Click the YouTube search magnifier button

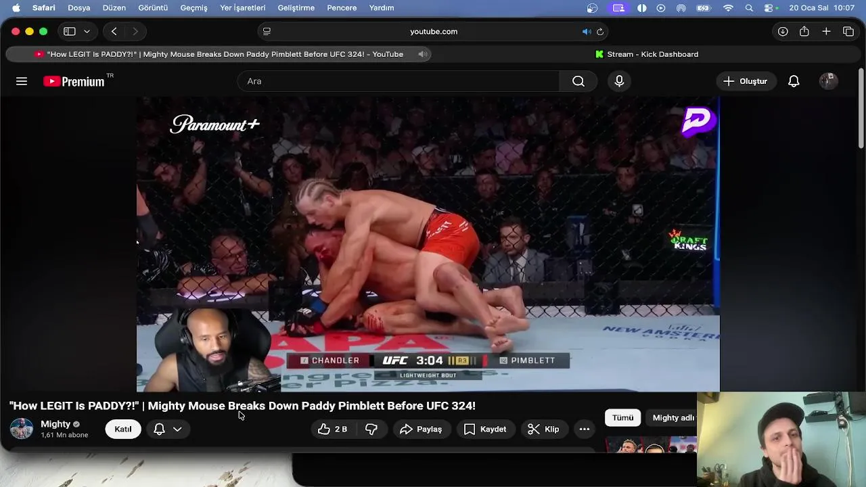tap(578, 81)
